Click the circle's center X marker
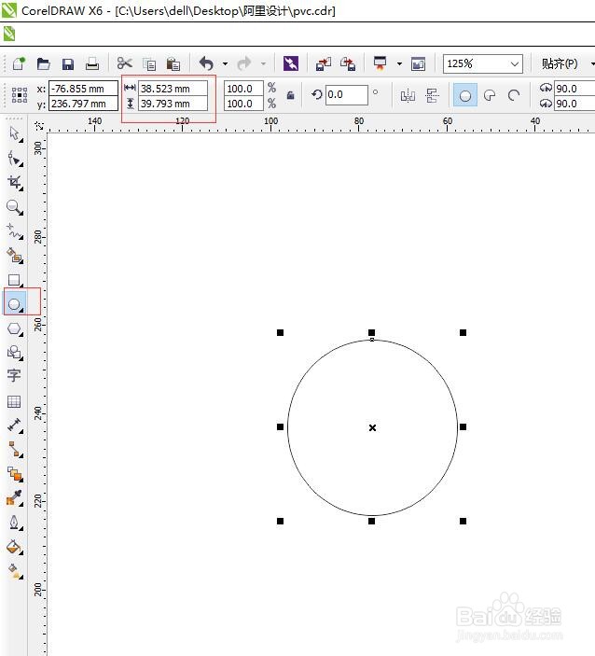The image size is (595, 656). (372, 427)
